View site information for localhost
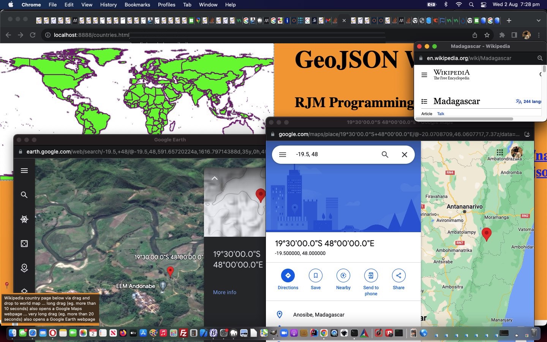Image resolution: width=547 pixels, height=342 pixels. click(x=48, y=35)
